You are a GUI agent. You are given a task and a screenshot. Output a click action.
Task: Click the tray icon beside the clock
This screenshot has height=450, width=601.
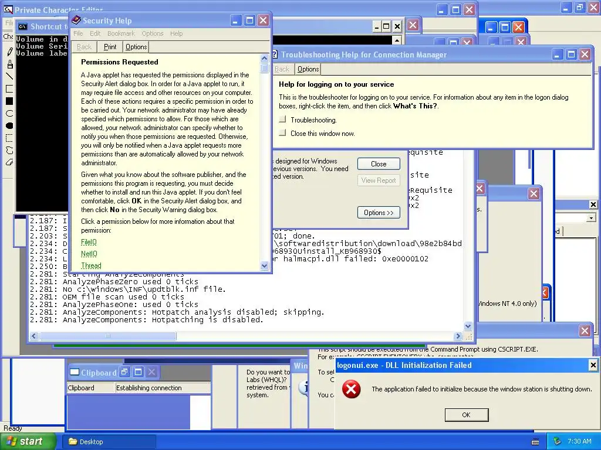pos(558,441)
